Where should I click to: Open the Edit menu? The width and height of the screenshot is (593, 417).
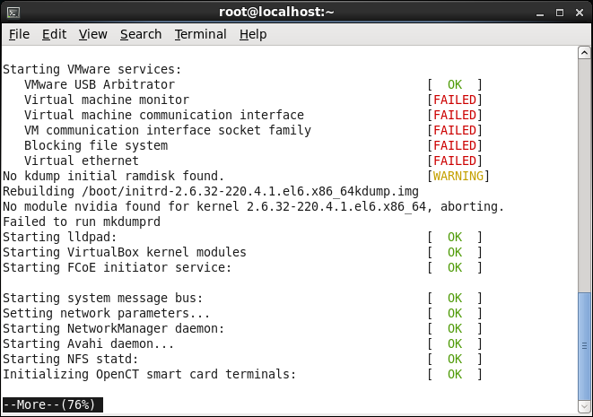tap(54, 34)
